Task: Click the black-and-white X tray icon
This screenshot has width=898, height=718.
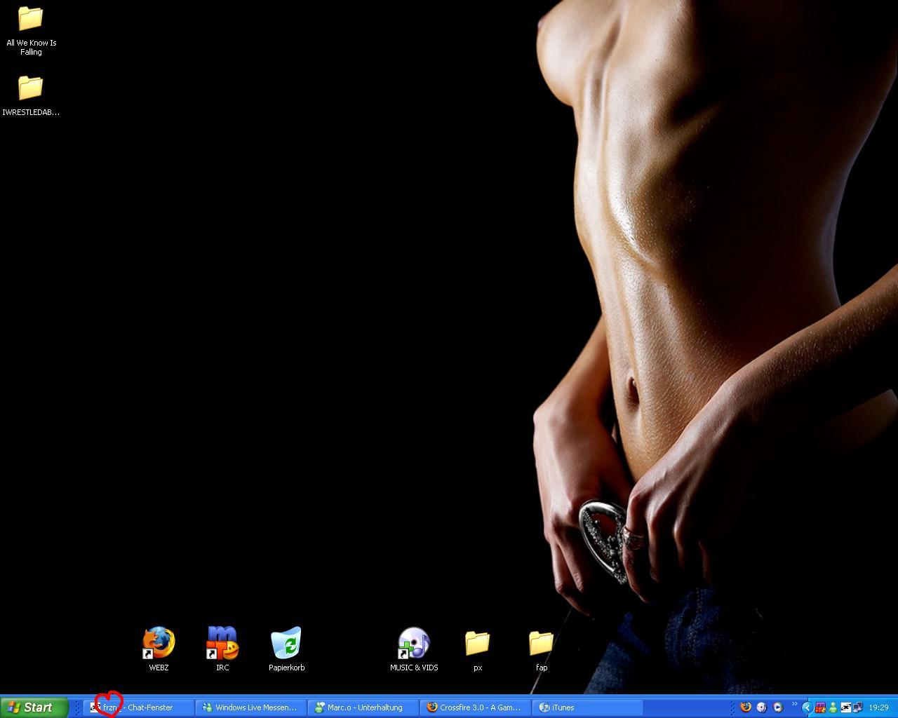Action: pos(846,707)
